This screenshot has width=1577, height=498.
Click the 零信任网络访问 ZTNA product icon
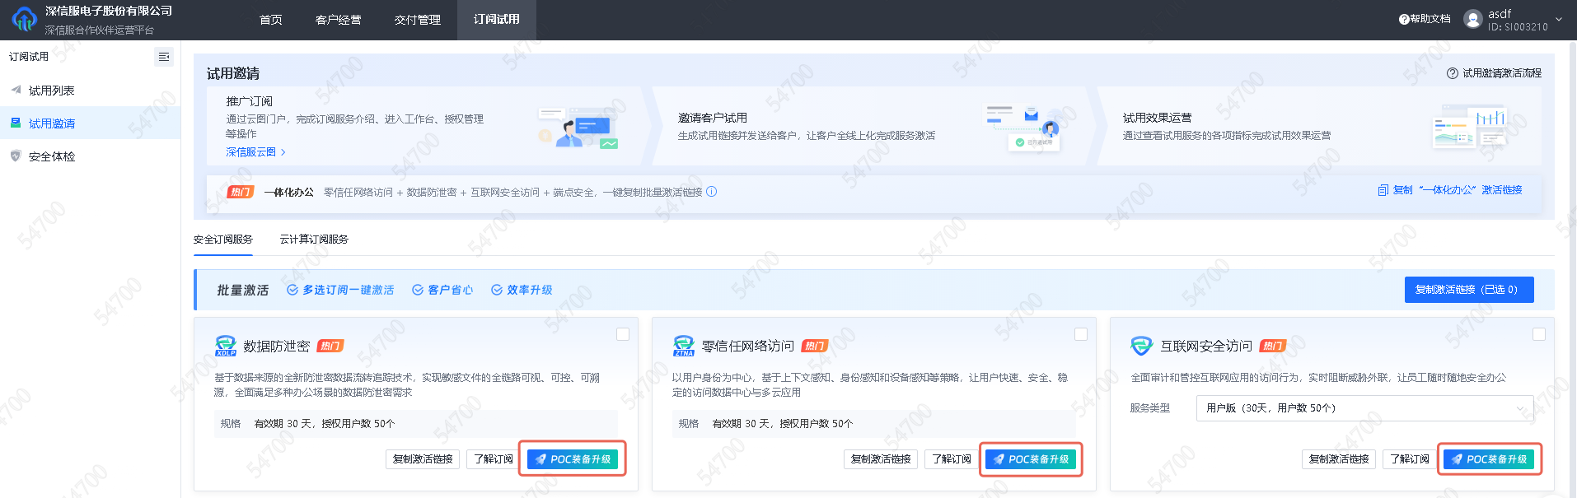pyautogui.click(x=683, y=346)
